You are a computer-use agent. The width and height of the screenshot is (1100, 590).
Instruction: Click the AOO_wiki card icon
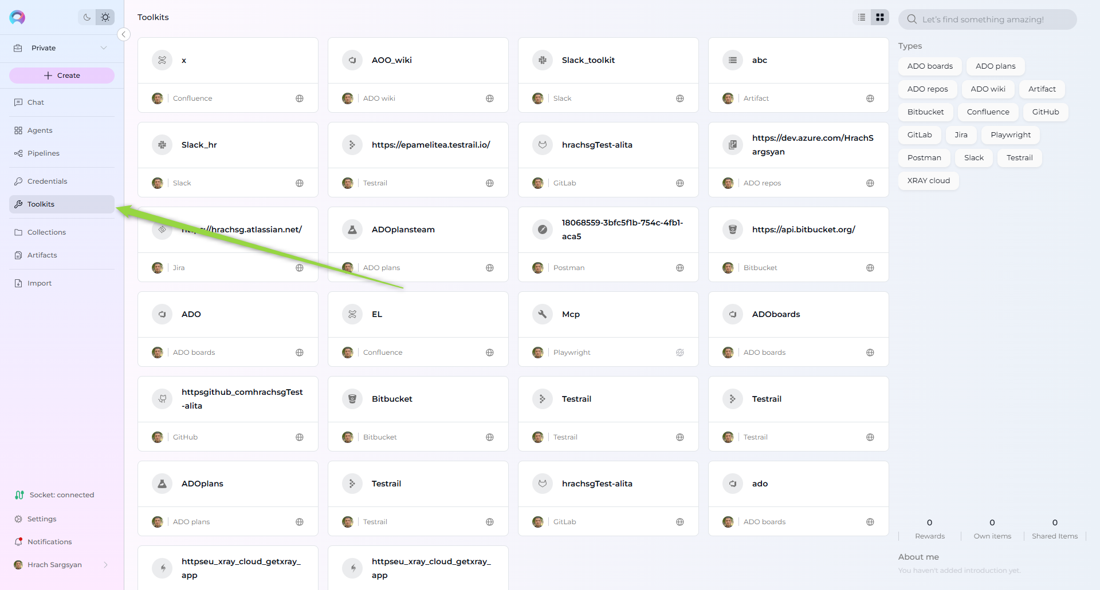coord(352,60)
